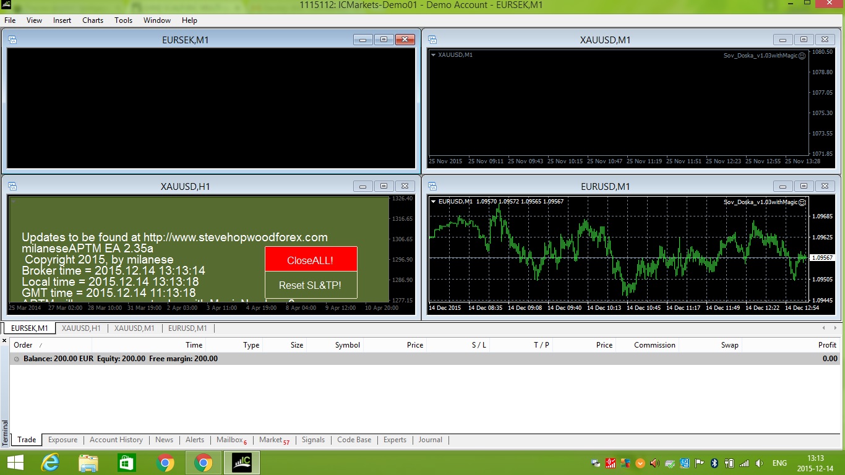Open the Signals tab
845x475 pixels.
coord(313,440)
